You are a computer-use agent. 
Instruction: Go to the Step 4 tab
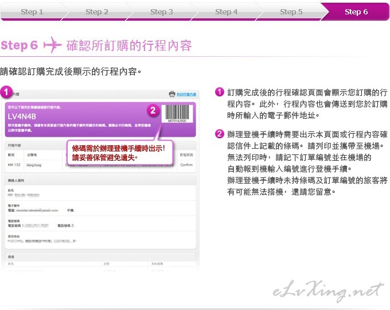(x=227, y=11)
